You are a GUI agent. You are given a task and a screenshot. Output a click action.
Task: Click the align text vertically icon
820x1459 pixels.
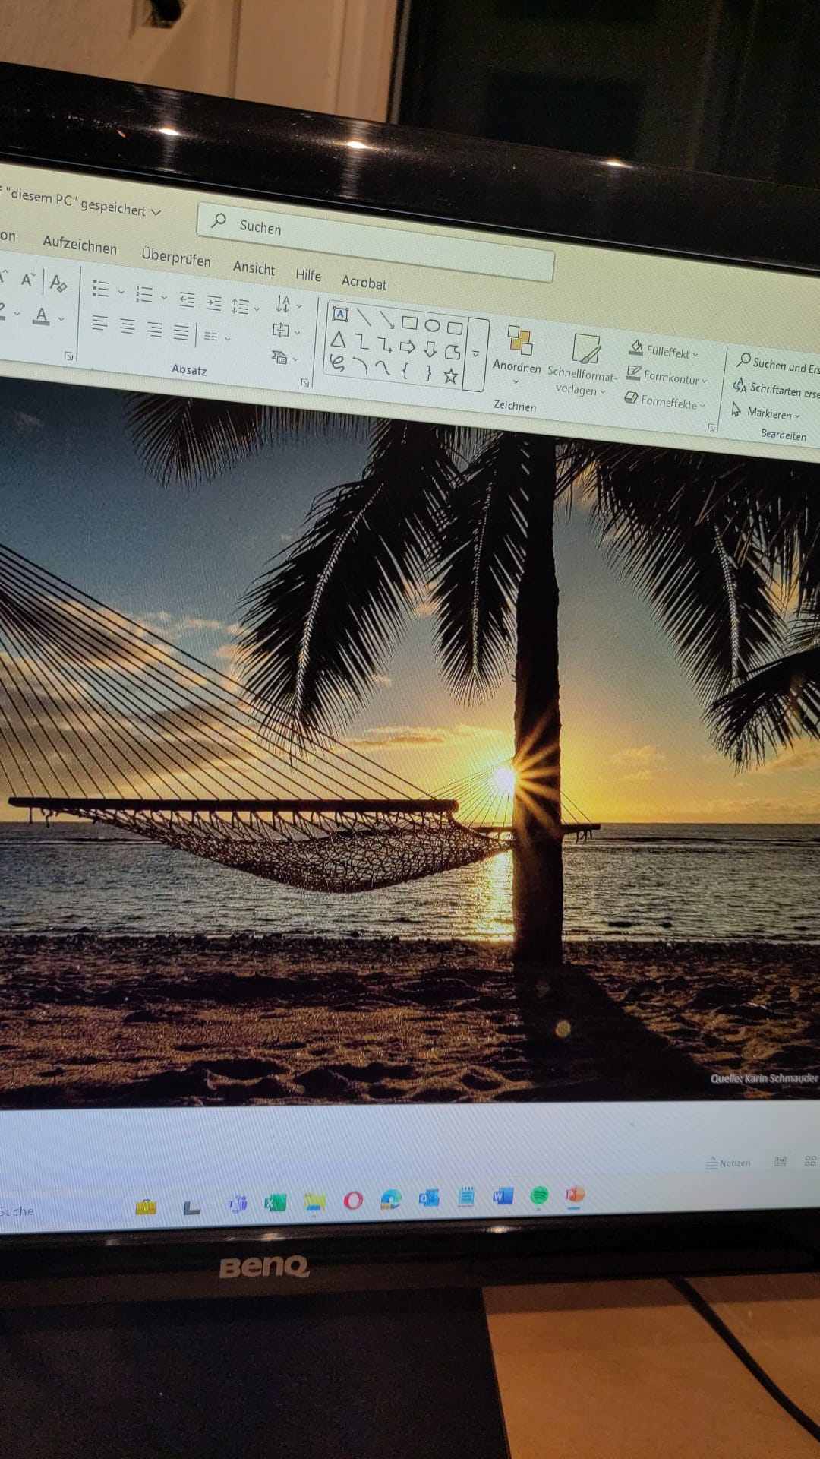[281, 330]
